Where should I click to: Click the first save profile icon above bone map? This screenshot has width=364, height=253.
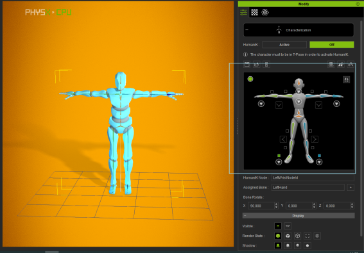247,65
